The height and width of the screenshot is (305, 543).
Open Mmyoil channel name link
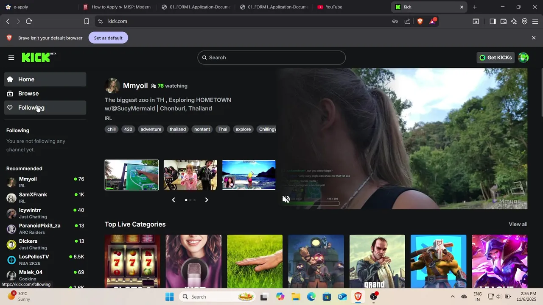[x=135, y=86]
